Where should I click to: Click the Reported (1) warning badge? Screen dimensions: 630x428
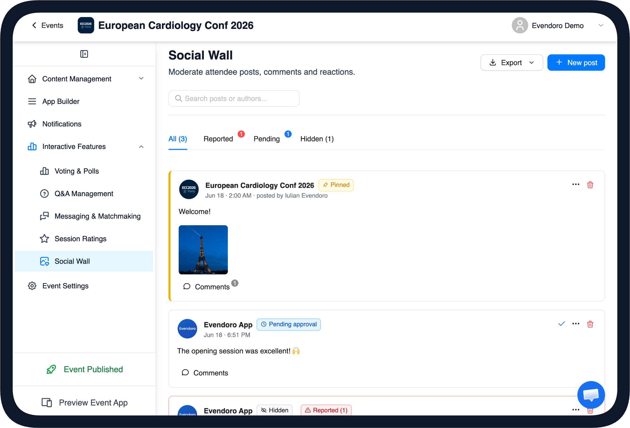point(326,410)
